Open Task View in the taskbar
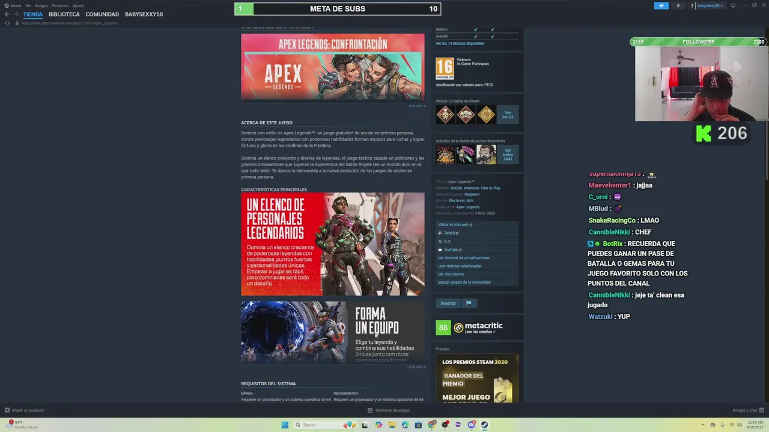Screen dimensions: 769x432 (x=365, y=425)
